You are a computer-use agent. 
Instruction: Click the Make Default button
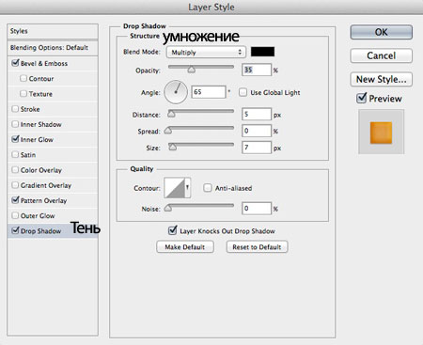point(185,247)
